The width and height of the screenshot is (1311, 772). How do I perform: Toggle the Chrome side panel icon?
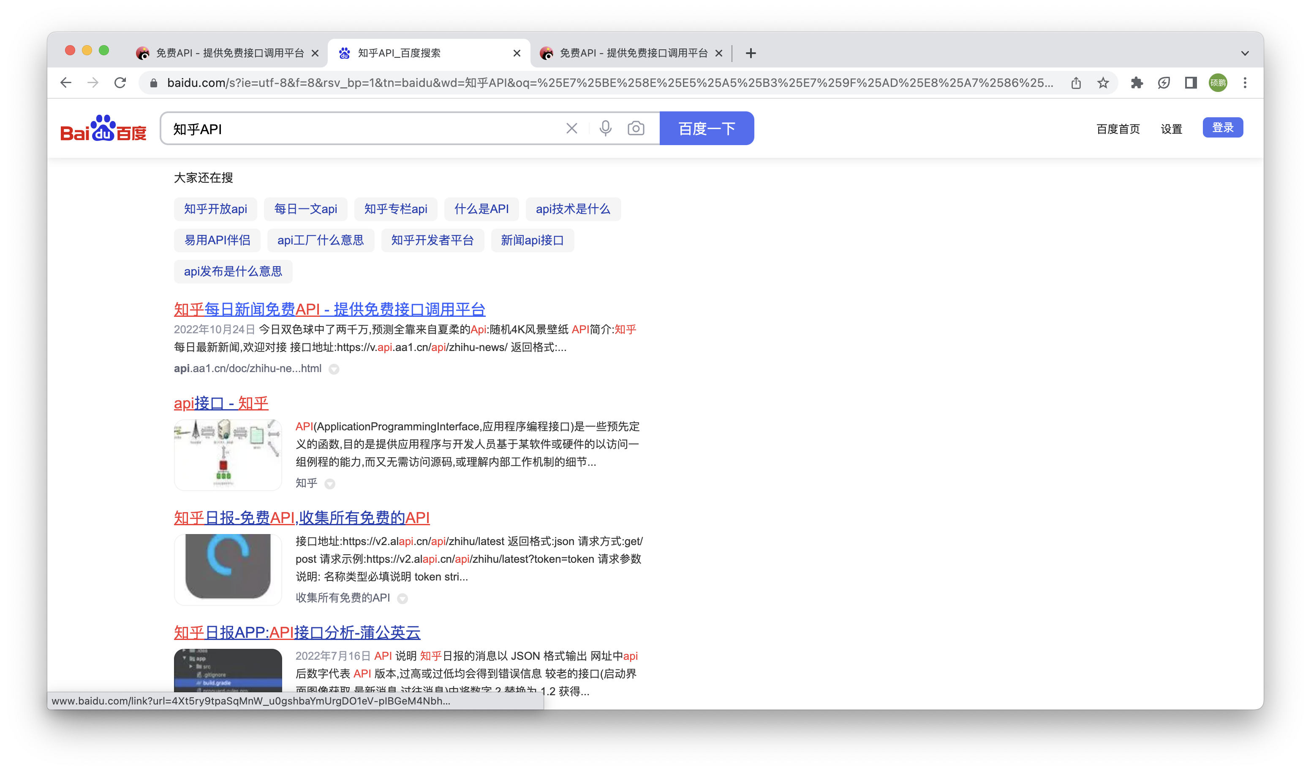1191,83
